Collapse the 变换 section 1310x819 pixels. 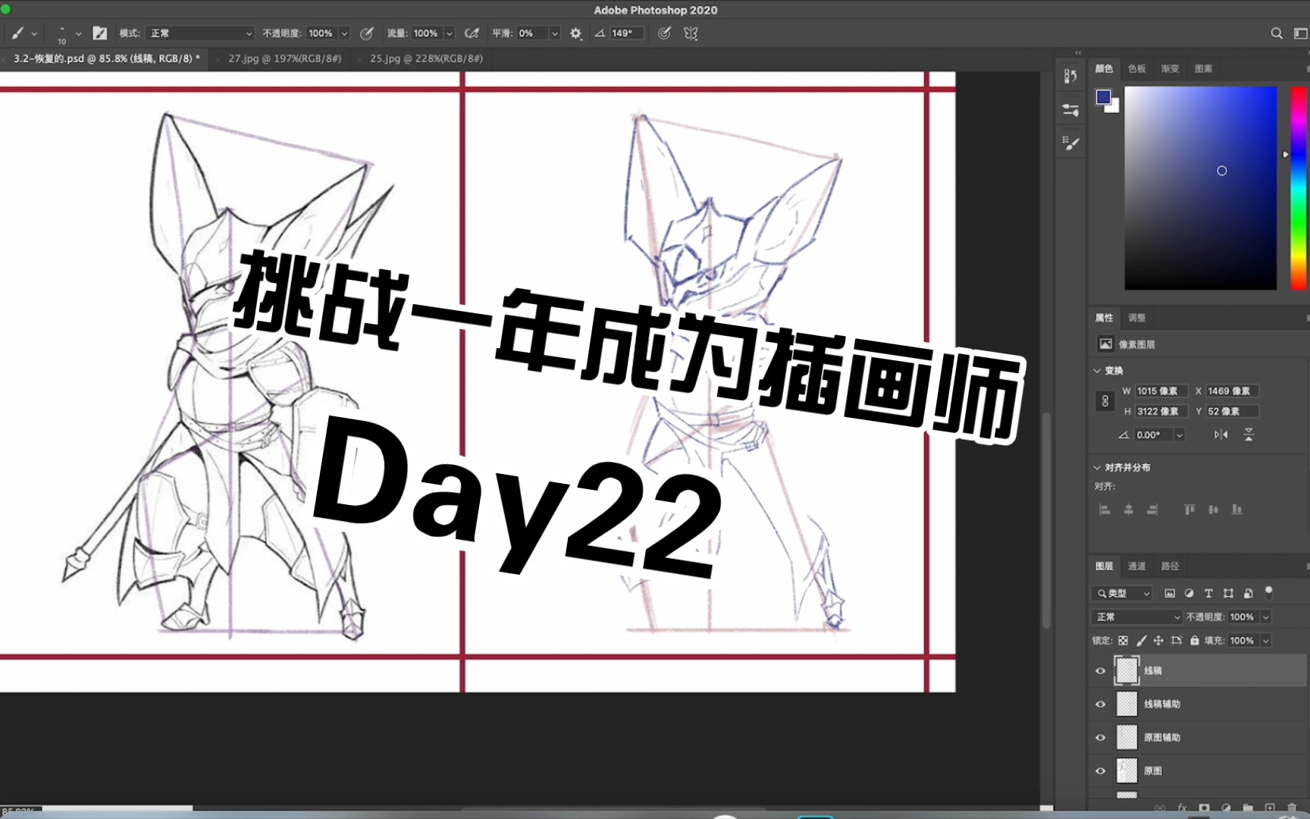[x=1097, y=371]
